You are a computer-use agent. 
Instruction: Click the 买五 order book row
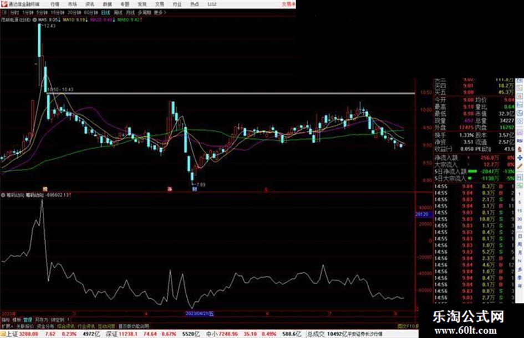(474, 92)
